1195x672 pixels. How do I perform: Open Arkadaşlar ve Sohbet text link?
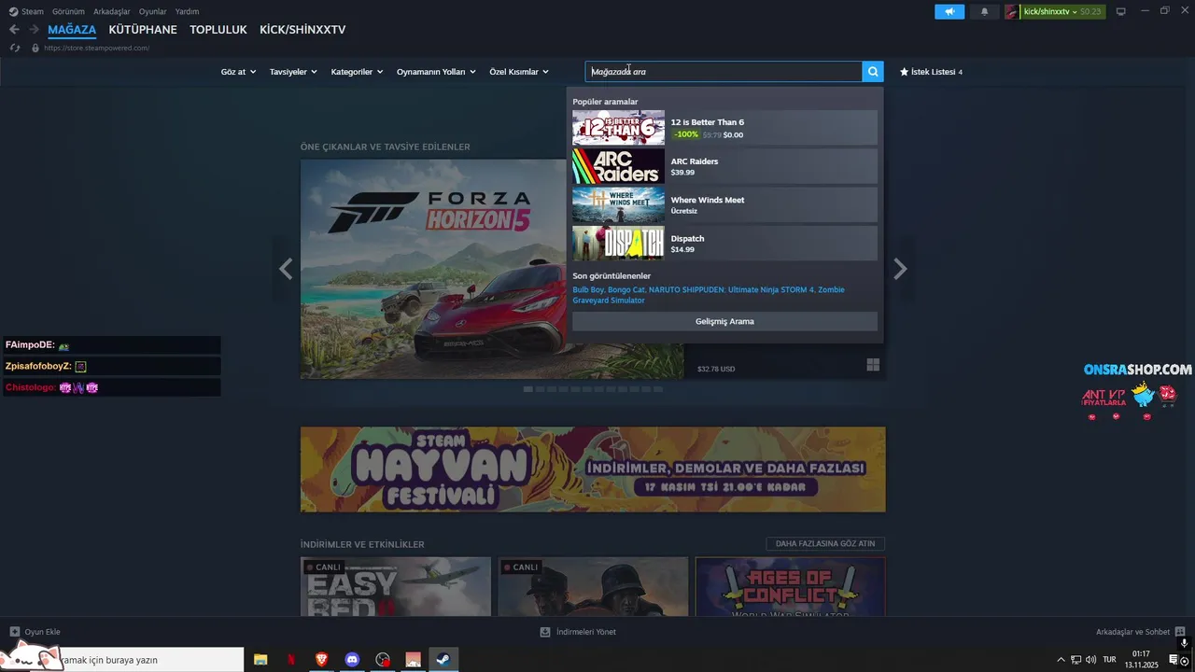pos(1132,632)
